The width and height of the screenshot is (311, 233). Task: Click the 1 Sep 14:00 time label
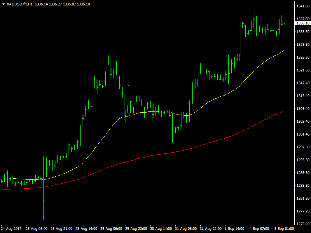[234, 229]
